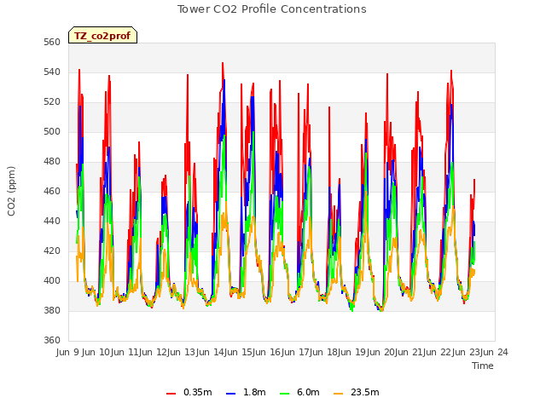Screen dimensions: 546x409
Task: Click the Time axis label
Action: point(483,366)
